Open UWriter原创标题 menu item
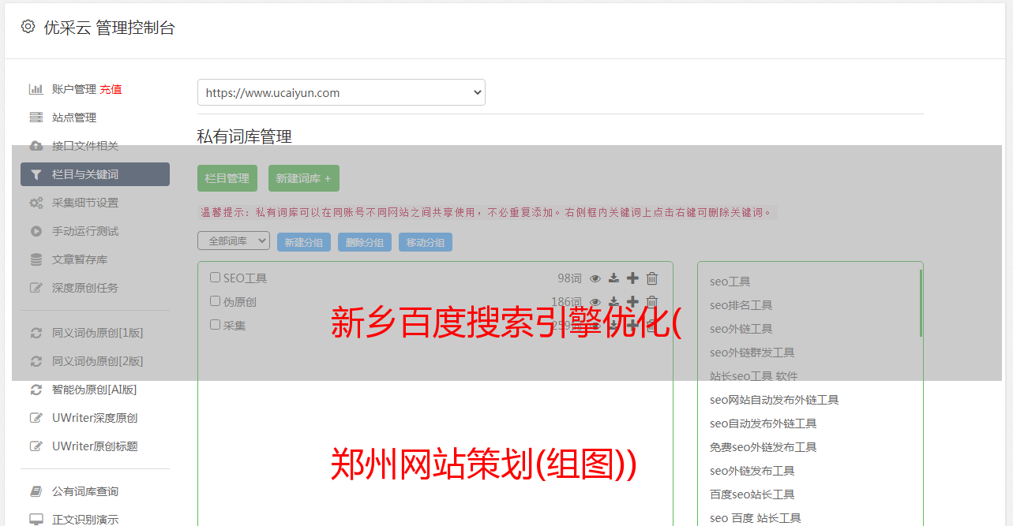This screenshot has width=1013, height=526. (95, 446)
